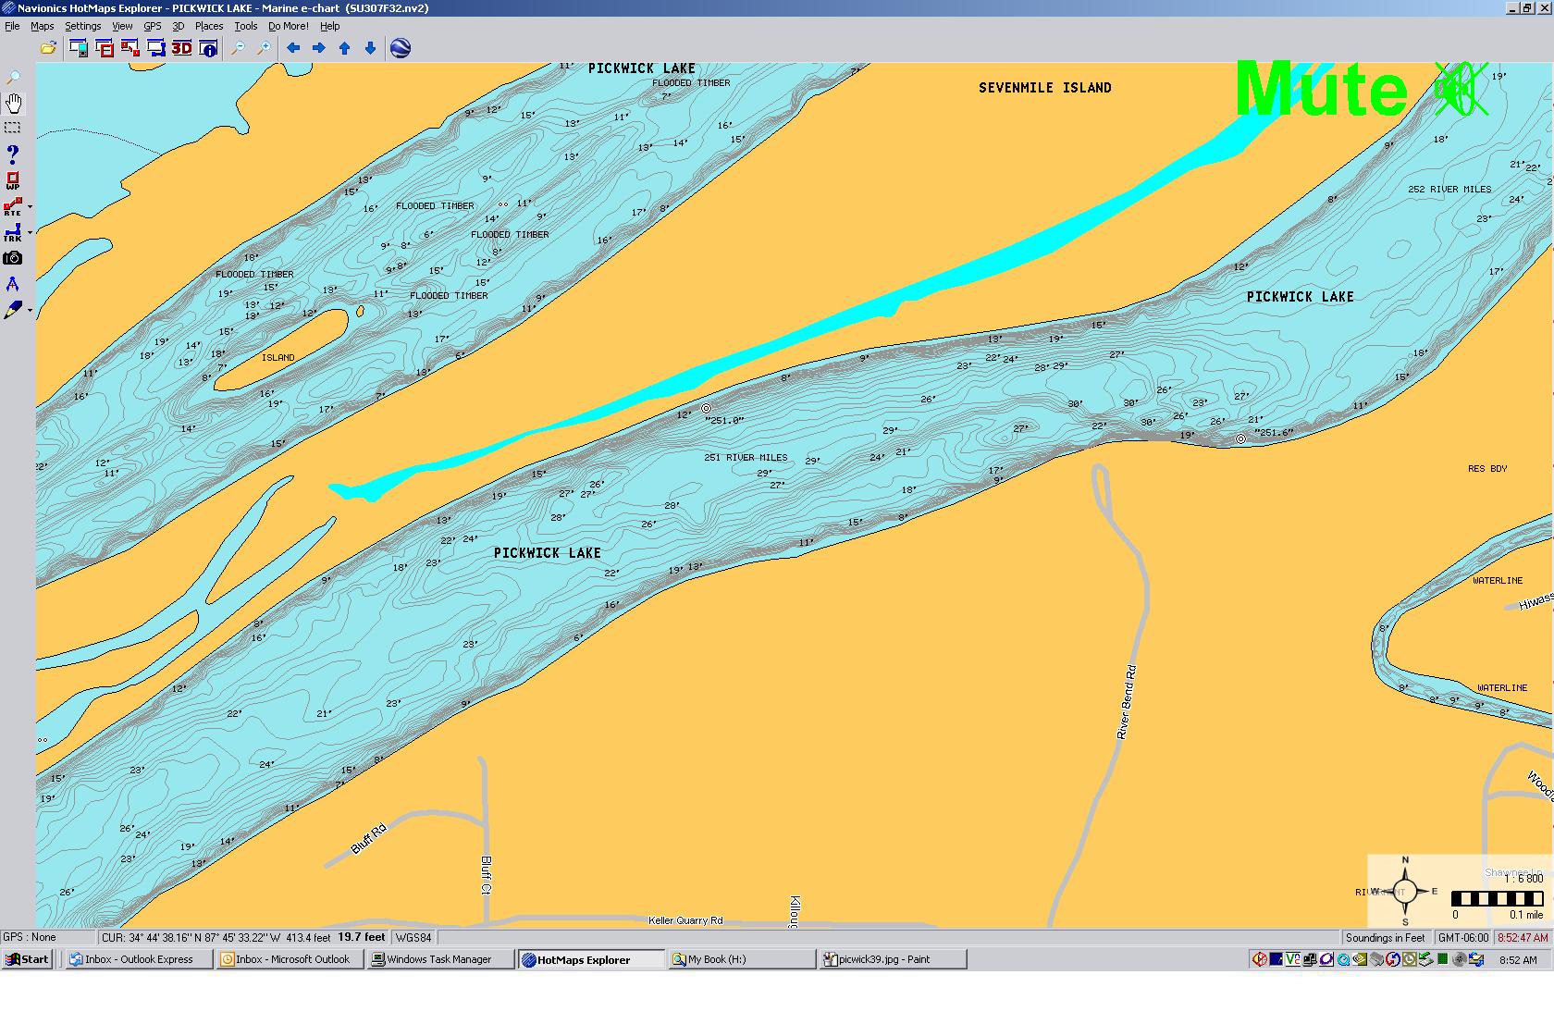This screenshot has height=1024, width=1554.
Task: Pan map left with blue arrow
Action: pyautogui.click(x=293, y=48)
